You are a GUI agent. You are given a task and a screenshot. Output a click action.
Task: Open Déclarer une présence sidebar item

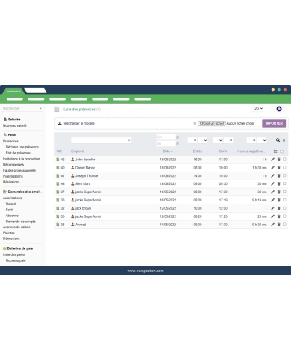22,147
